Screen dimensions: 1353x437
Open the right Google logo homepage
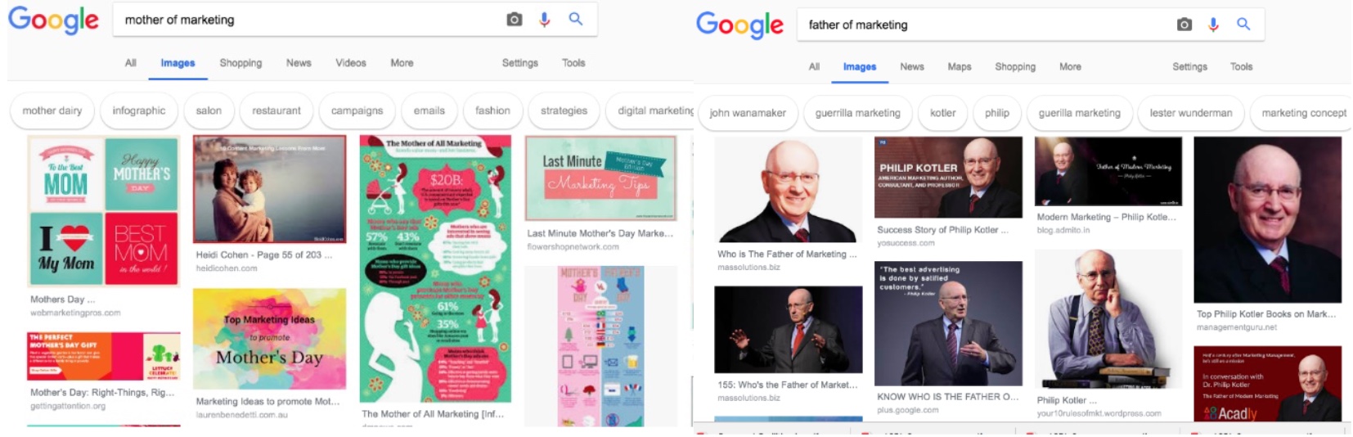(739, 25)
